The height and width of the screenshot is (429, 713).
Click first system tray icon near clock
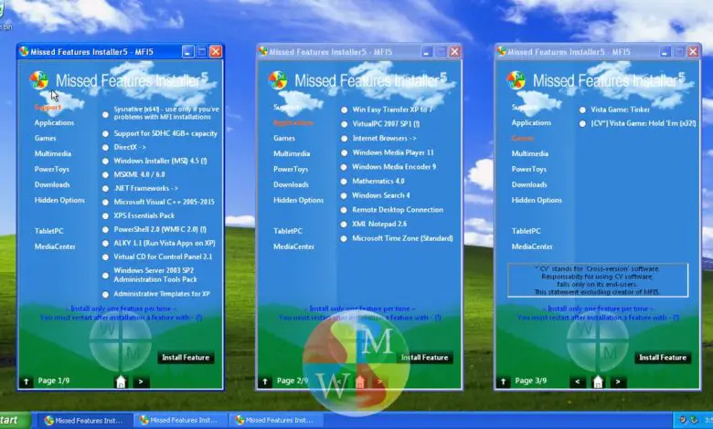(683, 421)
